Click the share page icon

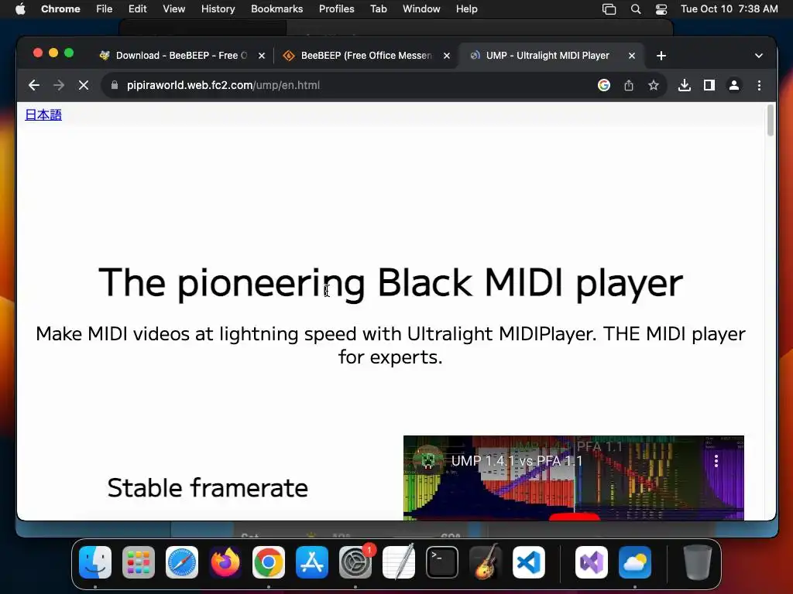point(629,85)
